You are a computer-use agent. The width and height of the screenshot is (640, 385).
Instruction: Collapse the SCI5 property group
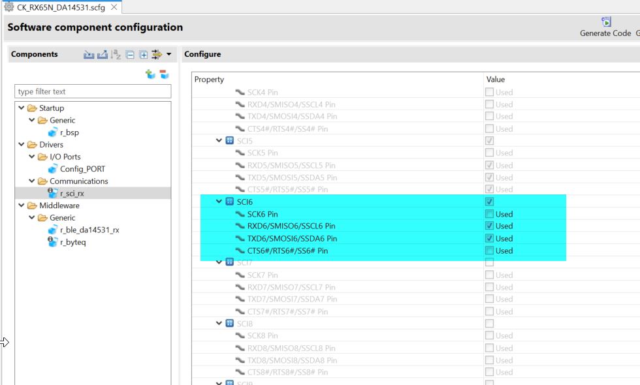pyautogui.click(x=219, y=140)
